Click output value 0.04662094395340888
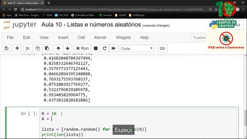This screenshot has width=247, height=139. pos(68,74)
